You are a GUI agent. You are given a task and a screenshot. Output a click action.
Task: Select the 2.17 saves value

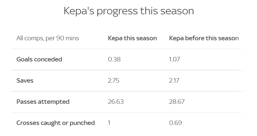pos(175,81)
